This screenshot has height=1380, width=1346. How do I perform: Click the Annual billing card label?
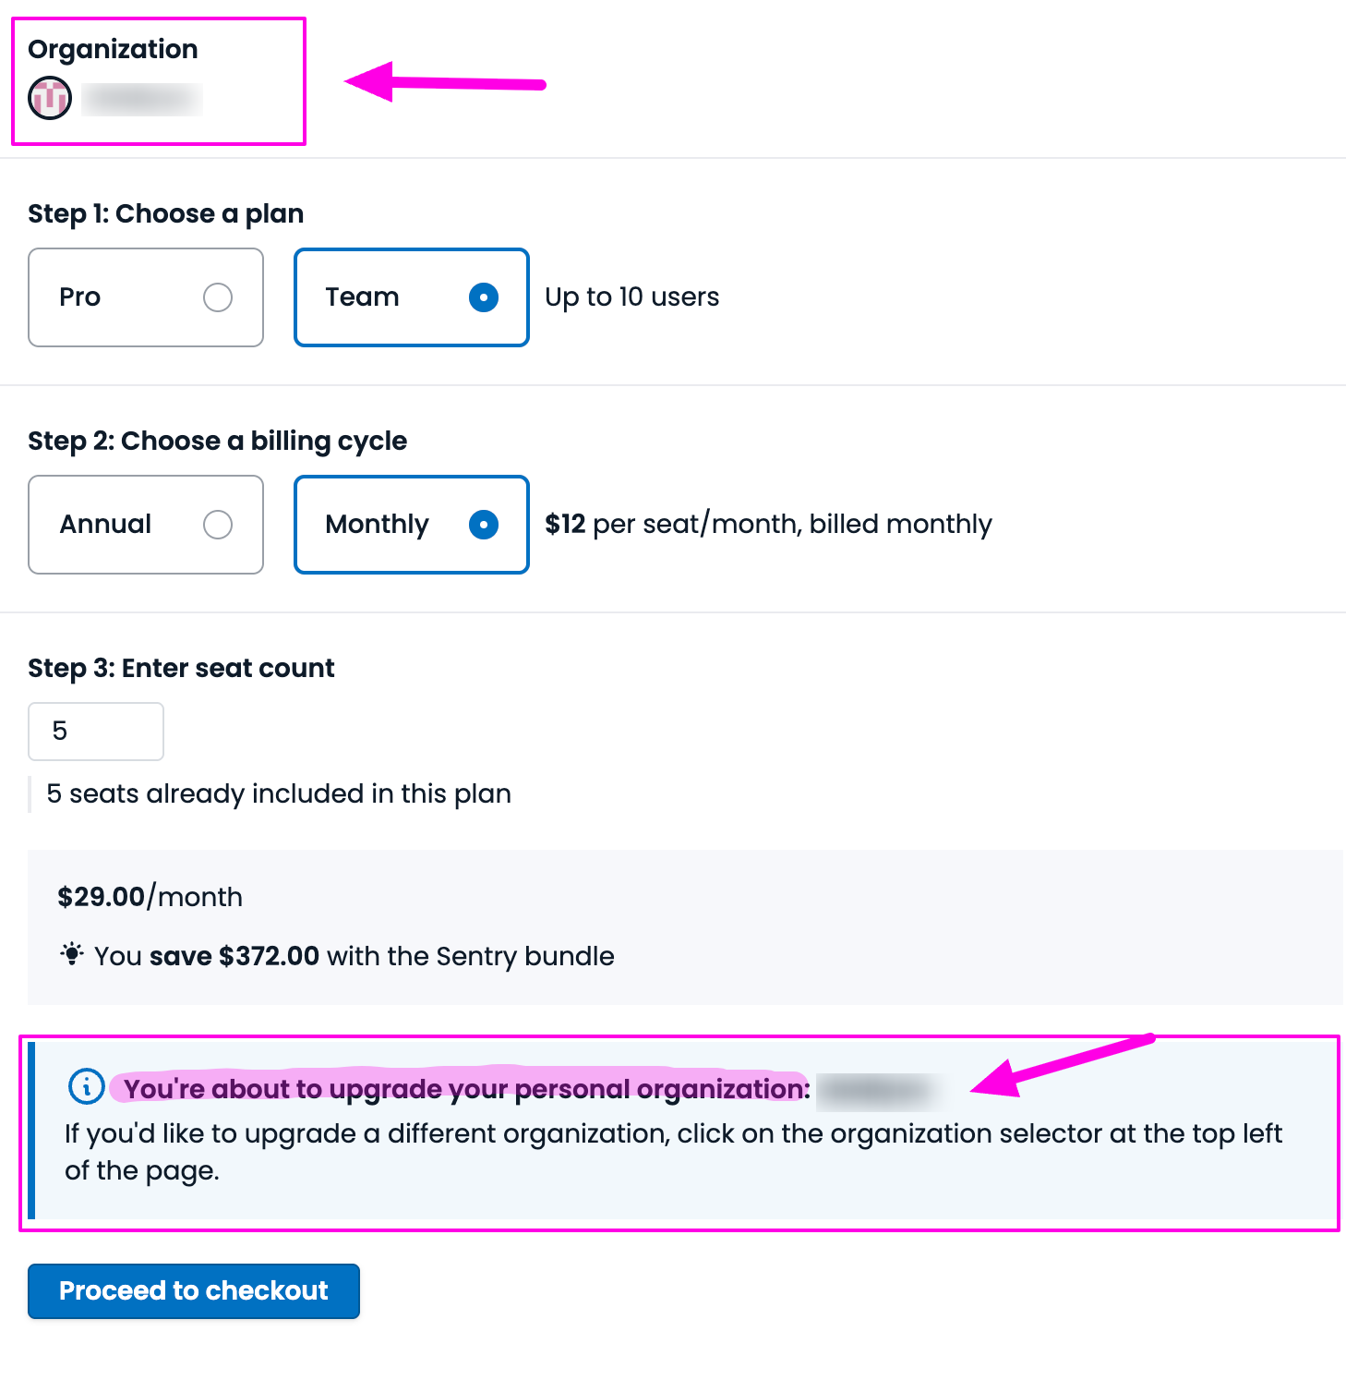(105, 525)
